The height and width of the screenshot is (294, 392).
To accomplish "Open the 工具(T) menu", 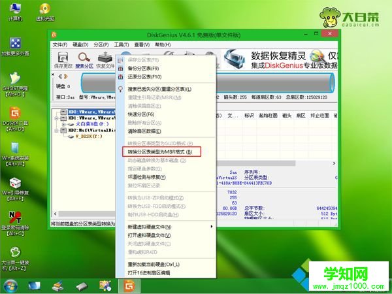I will 122,44.
